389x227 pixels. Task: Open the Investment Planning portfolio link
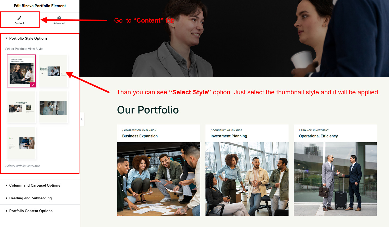(x=229, y=136)
